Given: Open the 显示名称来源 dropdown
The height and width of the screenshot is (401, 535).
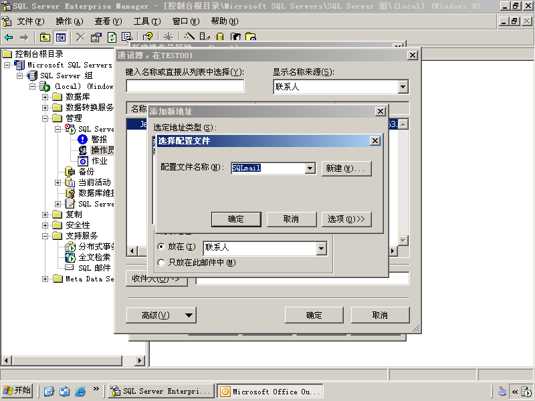Looking at the screenshot, I should (x=403, y=87).
